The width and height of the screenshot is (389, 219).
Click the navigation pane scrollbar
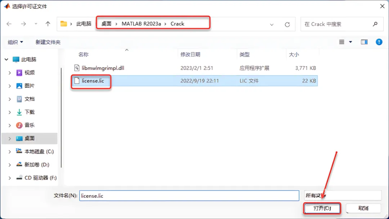tap(61, 118)
